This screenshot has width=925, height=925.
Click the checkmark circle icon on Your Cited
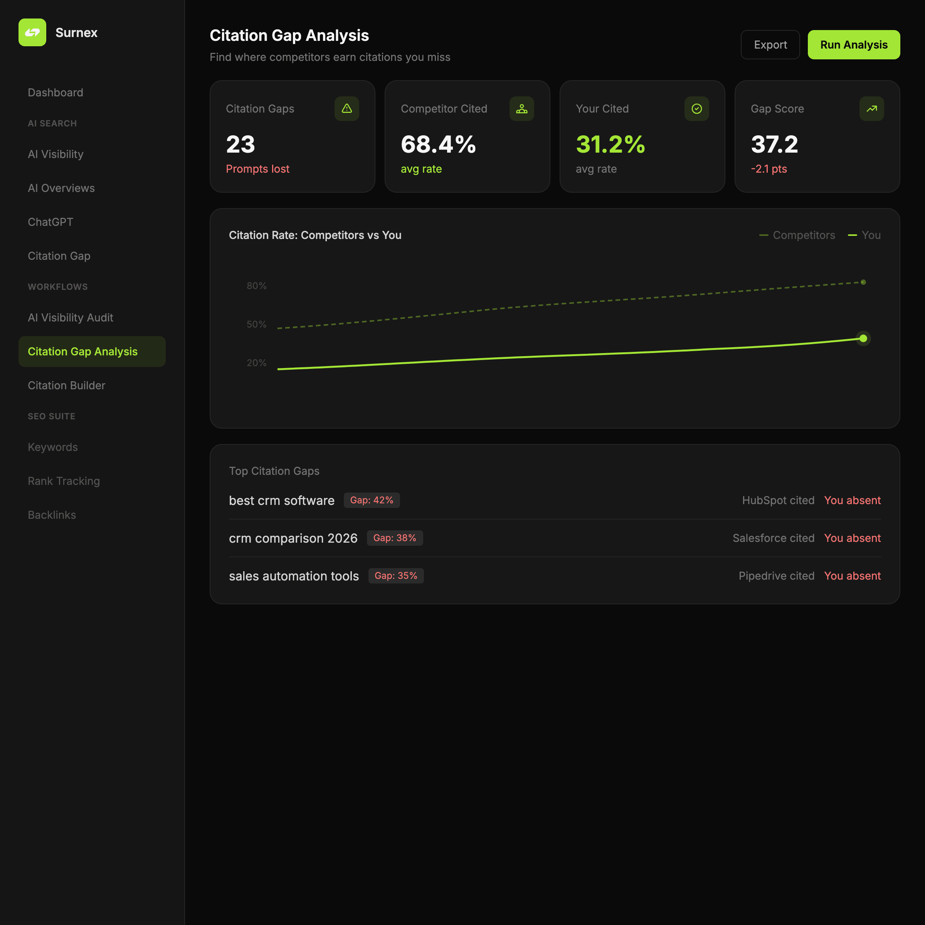point(696,109)
